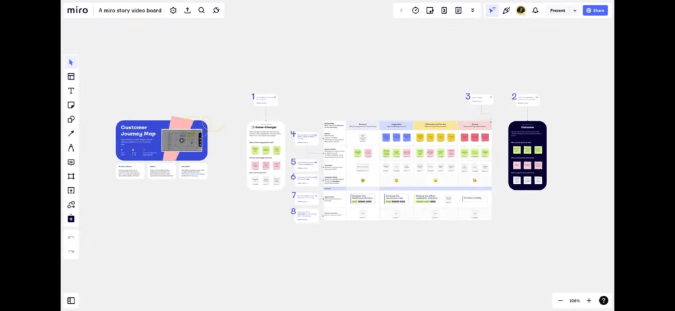Click the Undo arrow
Screen dimensions: 675x311
(x=71, y=237)
